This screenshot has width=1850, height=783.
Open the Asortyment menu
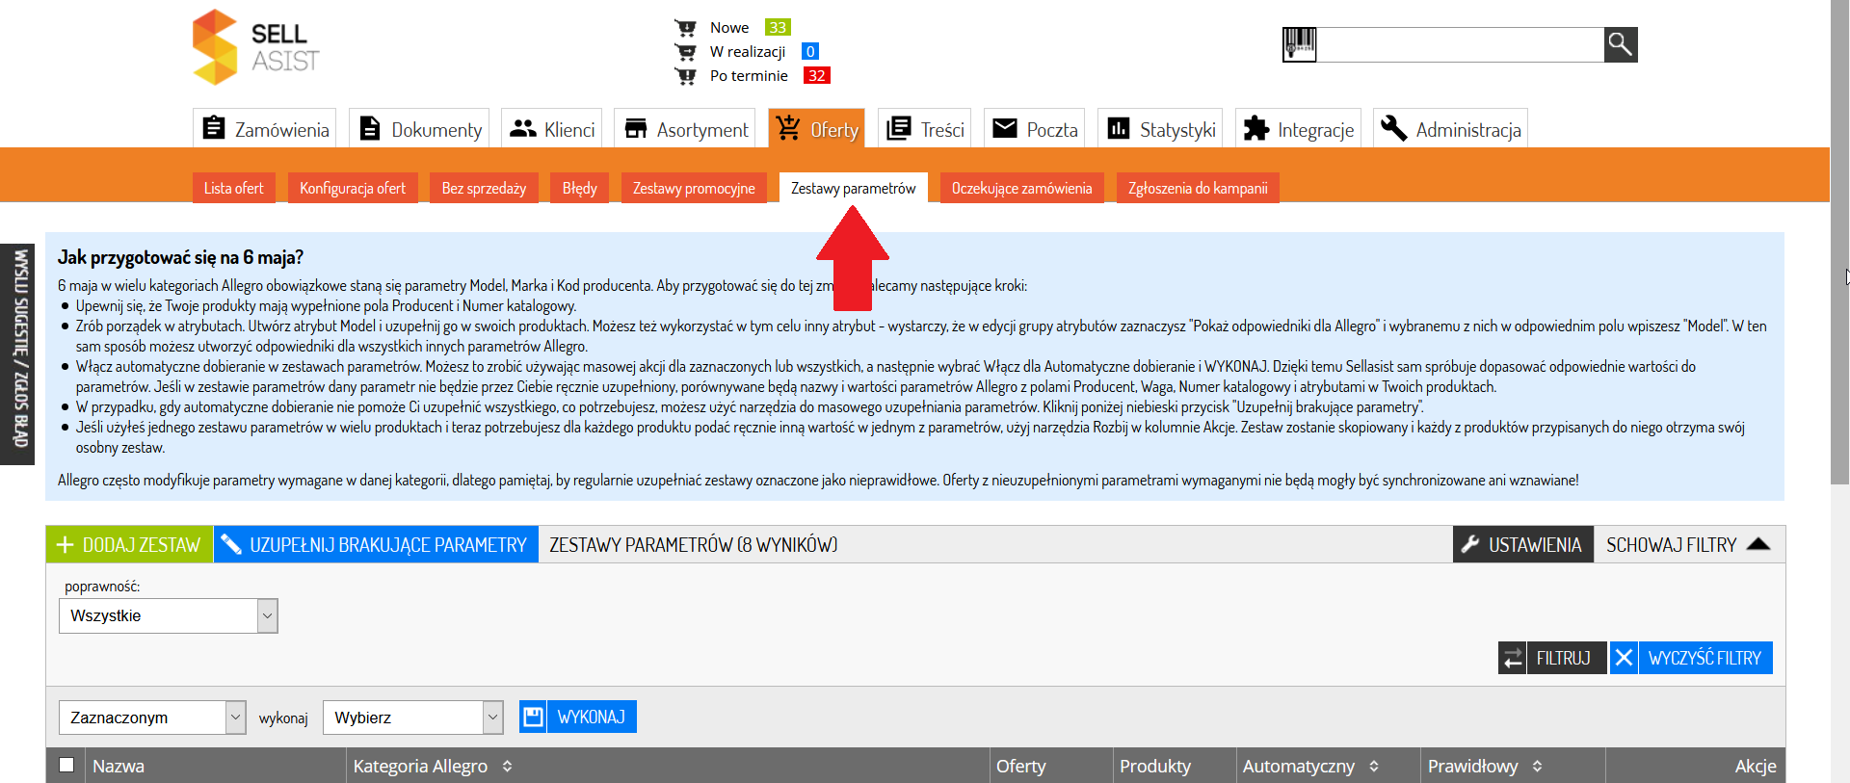click(x=685, y=128)
